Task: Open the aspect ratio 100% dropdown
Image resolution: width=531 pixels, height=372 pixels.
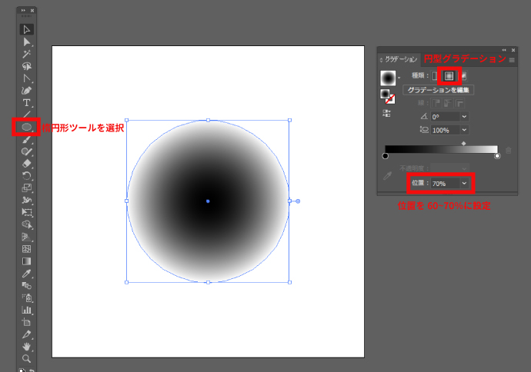Action: [x=464, y=130]
